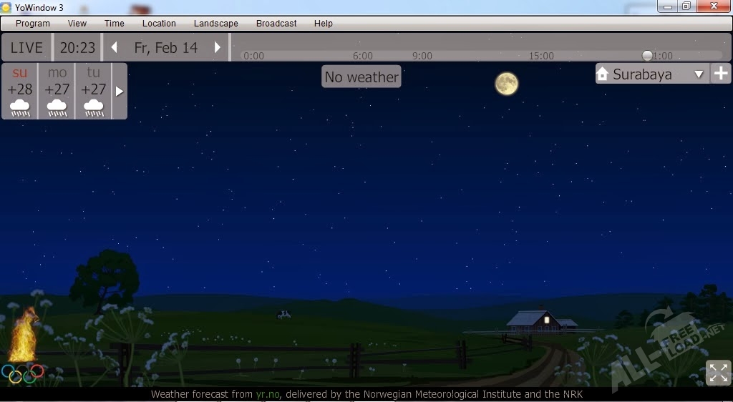Go to previous day with left arrow
The image size is (733, 402).
pos(114,48)
